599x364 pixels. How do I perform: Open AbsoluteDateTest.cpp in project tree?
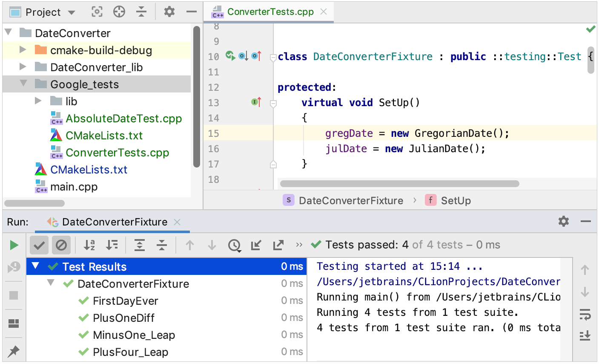[x=123, y=118]
